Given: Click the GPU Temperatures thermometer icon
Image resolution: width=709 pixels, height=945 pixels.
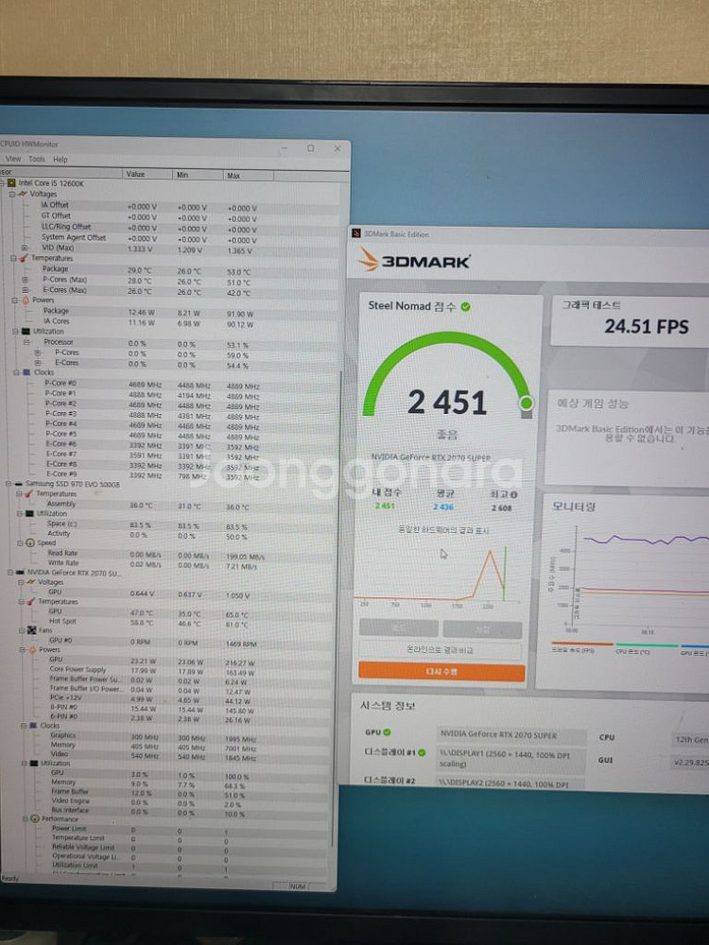Looking at the screenshot, I should point(31,601).
